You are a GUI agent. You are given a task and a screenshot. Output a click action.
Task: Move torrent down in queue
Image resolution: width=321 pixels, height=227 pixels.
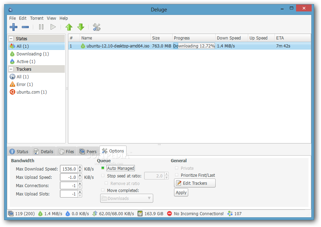click(81, 27)
